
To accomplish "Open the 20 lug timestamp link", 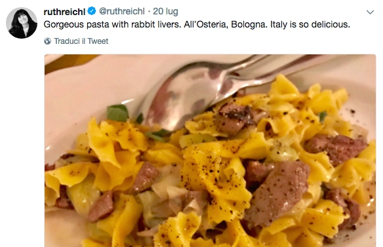I will [165, 11].
